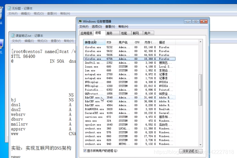Viewport: 237px width, 158px height.
Task: Open 文件(F) menu in 无标题 Notepad
Action: click(13, 13)
